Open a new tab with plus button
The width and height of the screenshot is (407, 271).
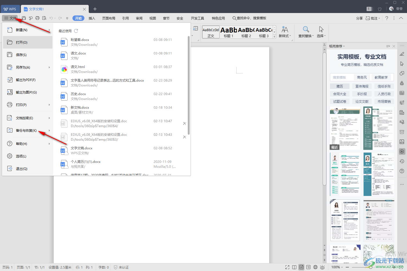(x=95, y=9)
